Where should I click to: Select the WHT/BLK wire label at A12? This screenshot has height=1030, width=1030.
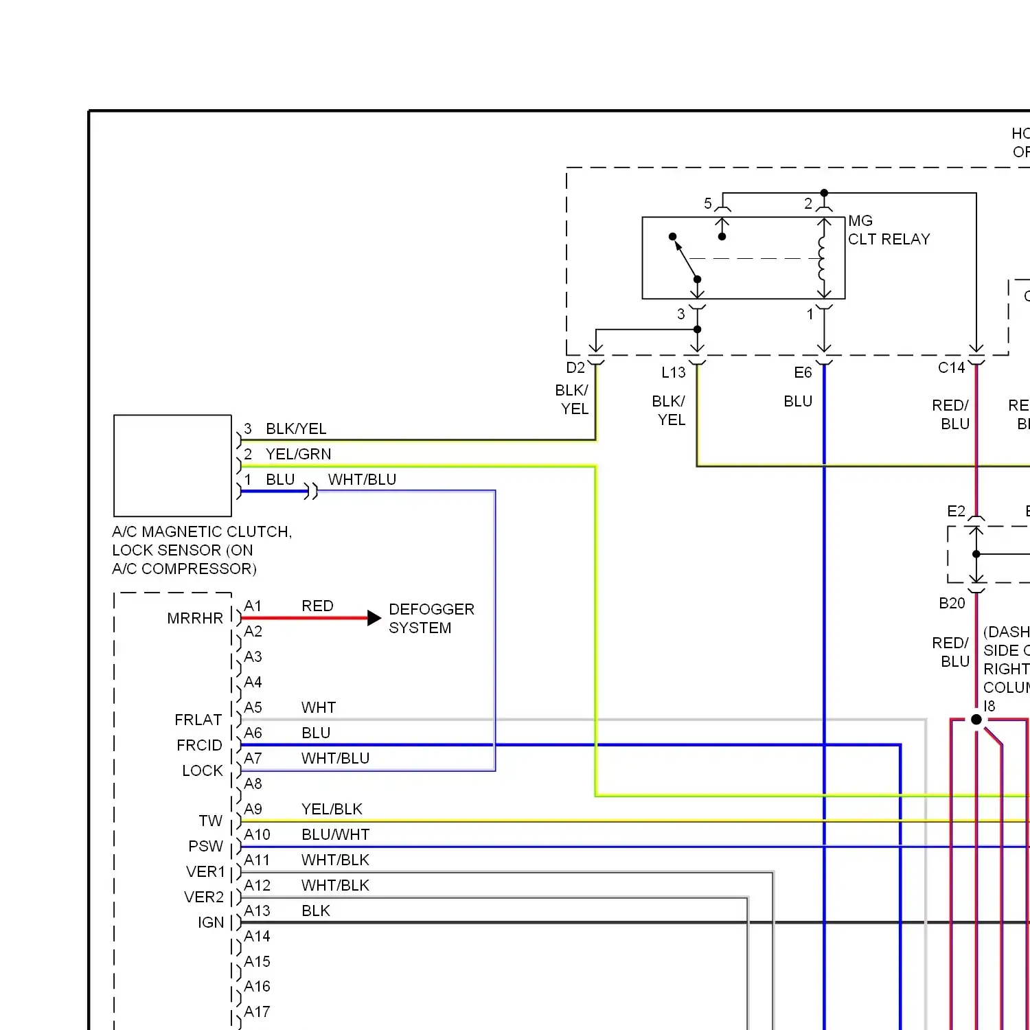pyautogui.click(x=335, y=885)
